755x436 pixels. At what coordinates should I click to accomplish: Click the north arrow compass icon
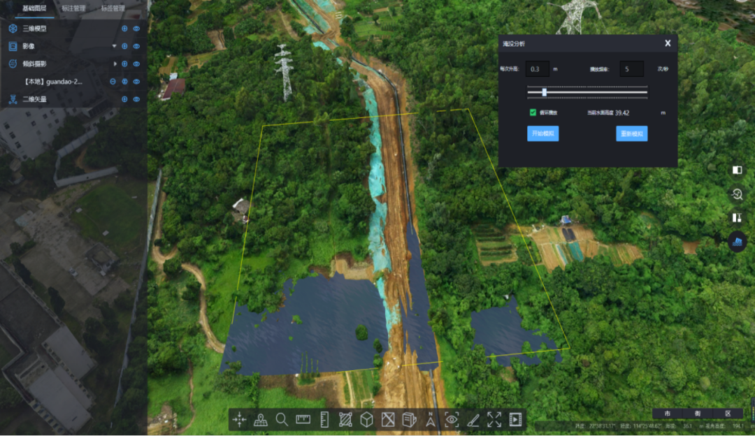point(431,419)
